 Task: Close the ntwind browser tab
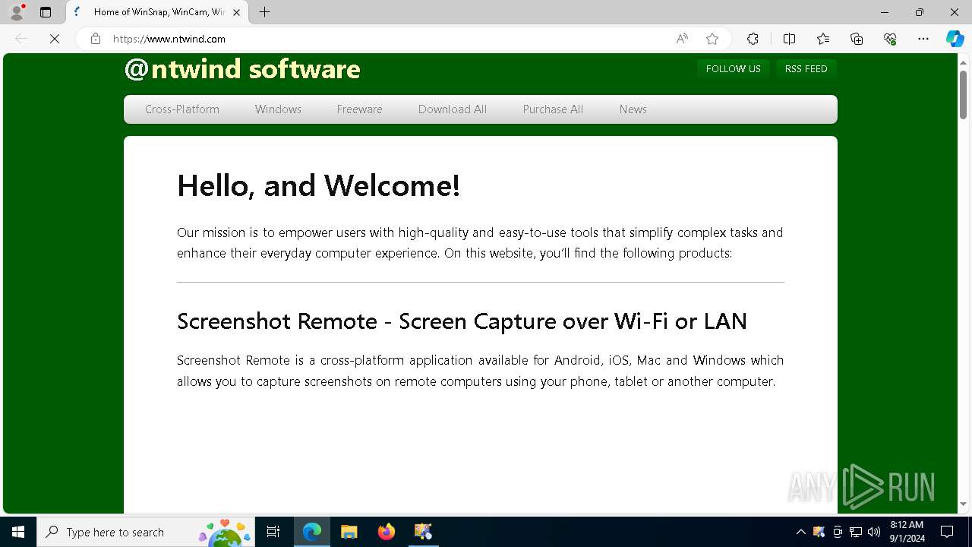(238, 12)
